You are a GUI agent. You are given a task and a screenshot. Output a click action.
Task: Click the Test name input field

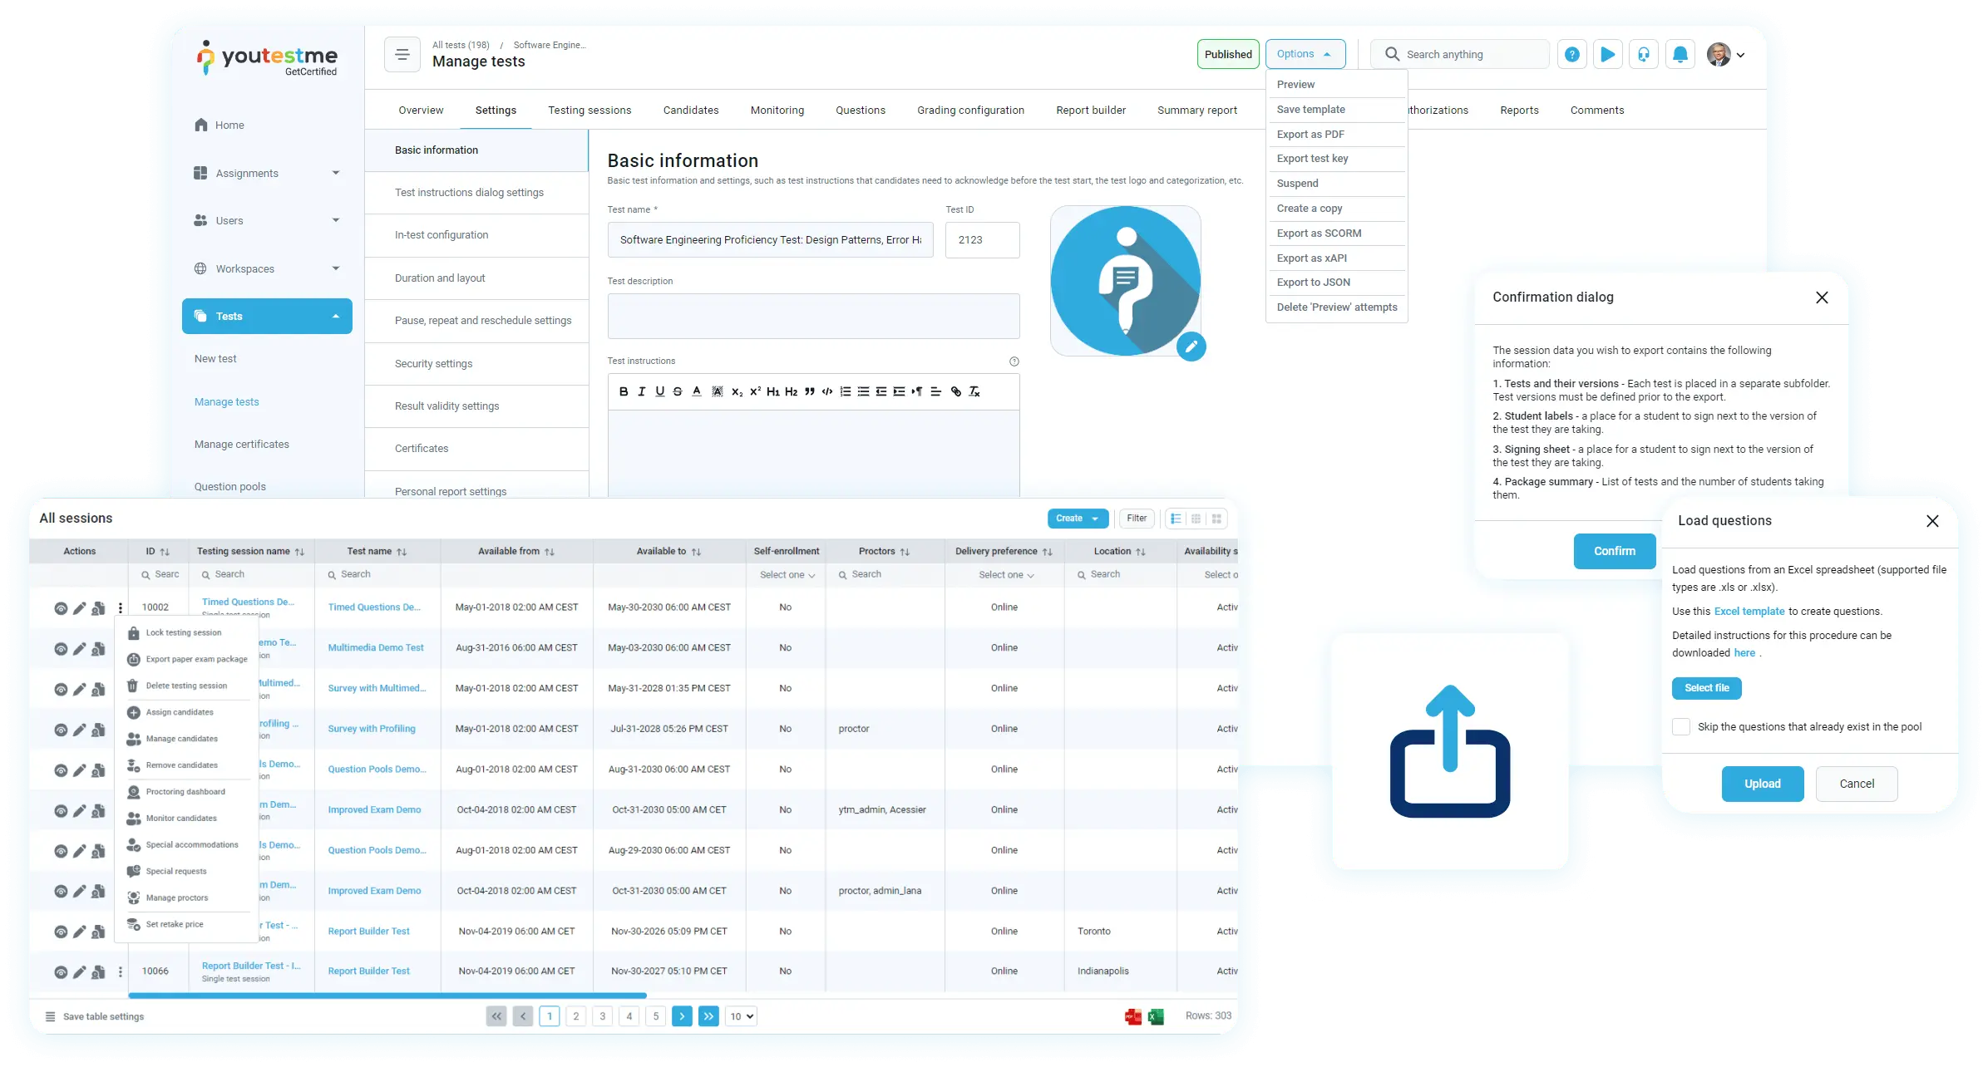click(x=770, y=240)
